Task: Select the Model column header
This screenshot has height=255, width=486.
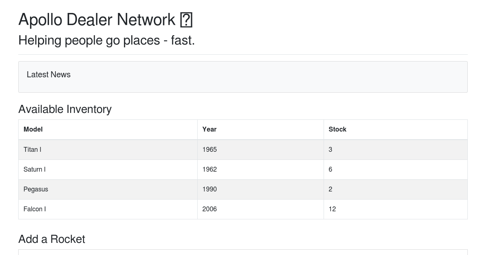Action: pos(108,130)
